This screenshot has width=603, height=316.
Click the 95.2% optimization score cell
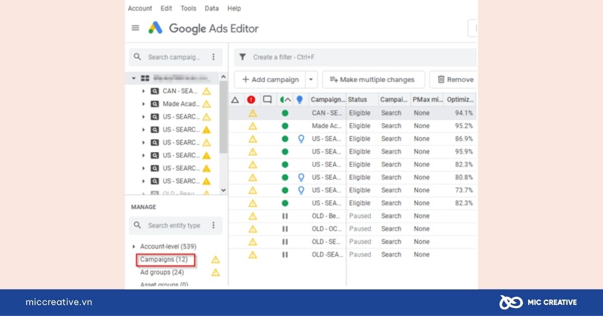click(x=463, y=126)
